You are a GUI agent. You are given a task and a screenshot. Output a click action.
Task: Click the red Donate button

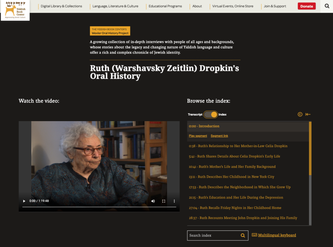(306, 6)
